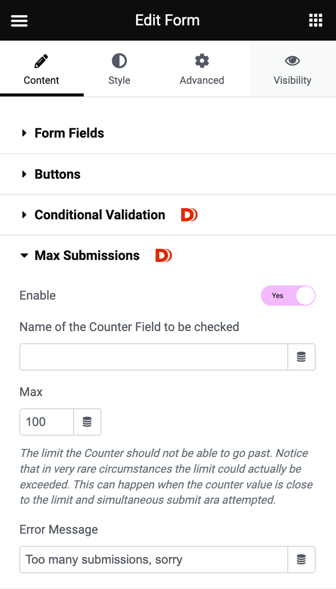Open dynamic tags for the Counter Field name

(x=301, y=356)
